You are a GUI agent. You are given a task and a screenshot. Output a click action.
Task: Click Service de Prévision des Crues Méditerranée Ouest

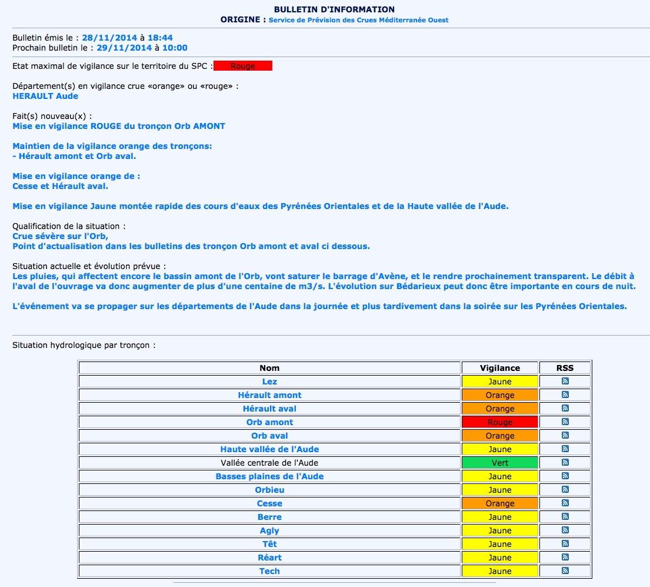pos(359,20)
